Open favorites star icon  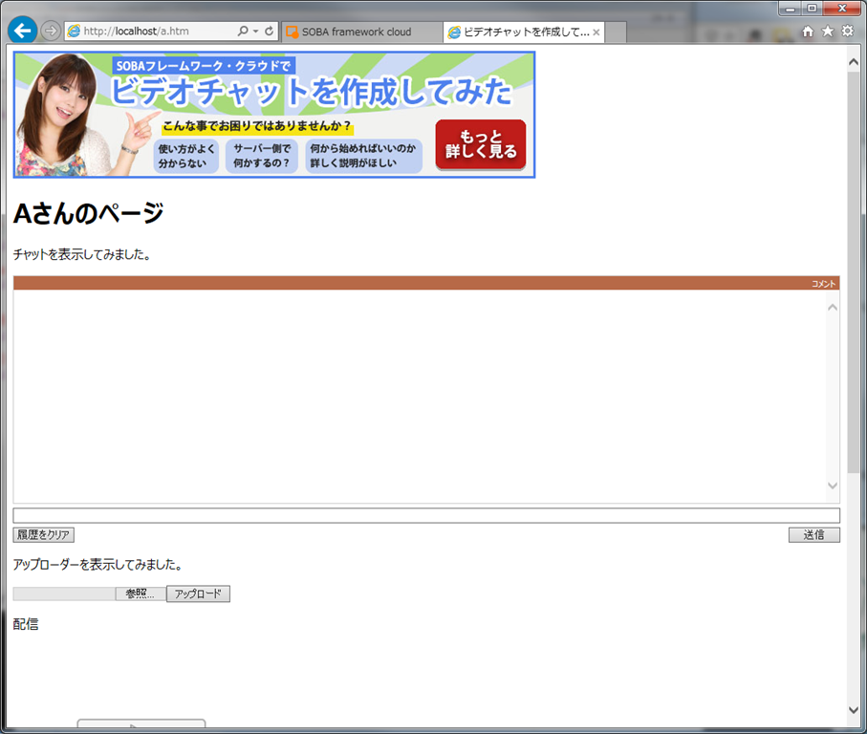[828, 31]
